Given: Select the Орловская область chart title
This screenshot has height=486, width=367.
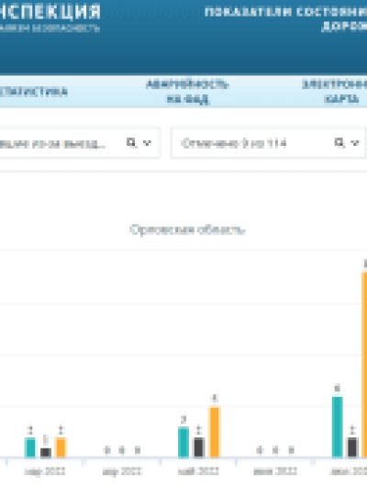Looking at the screenshot, I should tap(187, 230).
